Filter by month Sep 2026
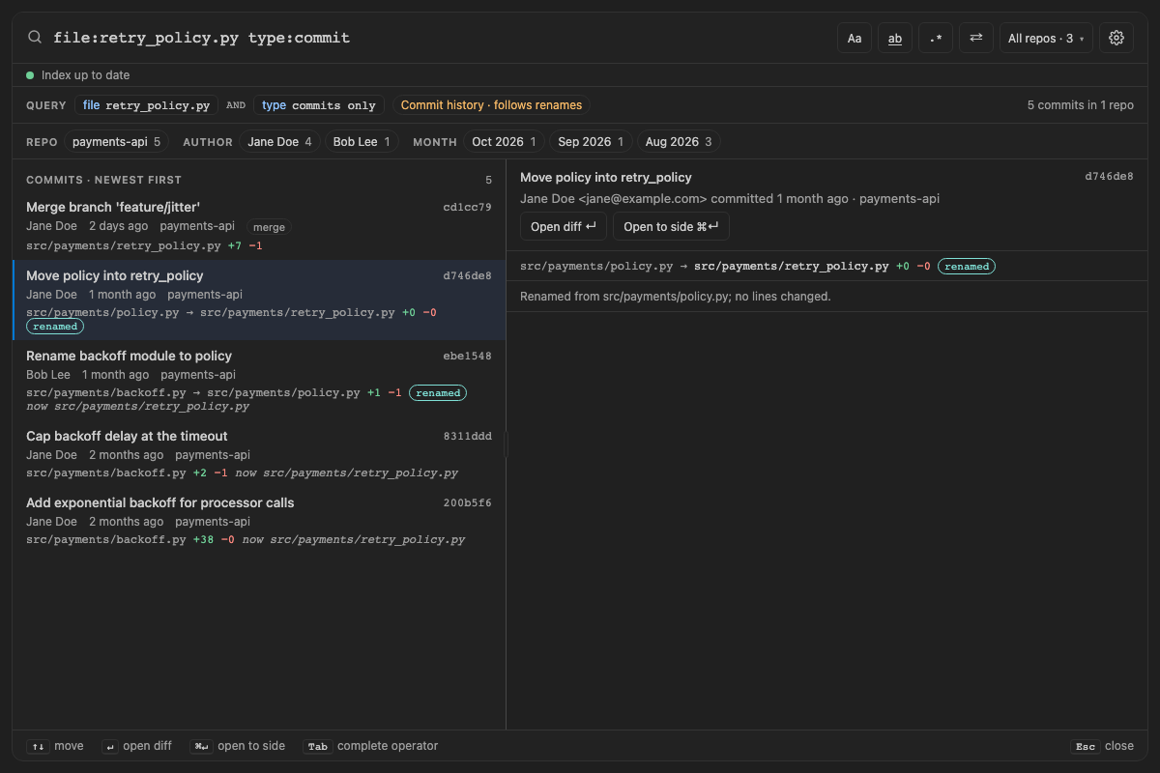Image resolution: width=1160 pixels, height=773 pixels. pyautogui.click(x=591, y=142)
